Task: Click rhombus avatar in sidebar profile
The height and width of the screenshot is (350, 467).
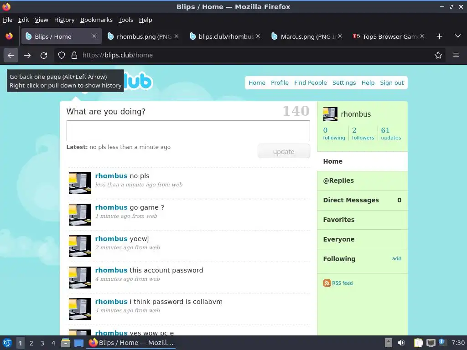Action: [330, 114]
